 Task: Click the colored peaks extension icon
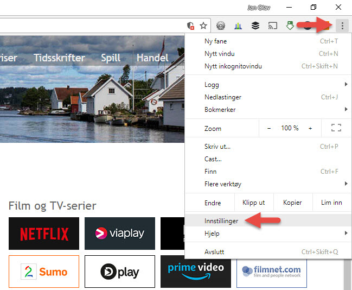pos(238,26)
